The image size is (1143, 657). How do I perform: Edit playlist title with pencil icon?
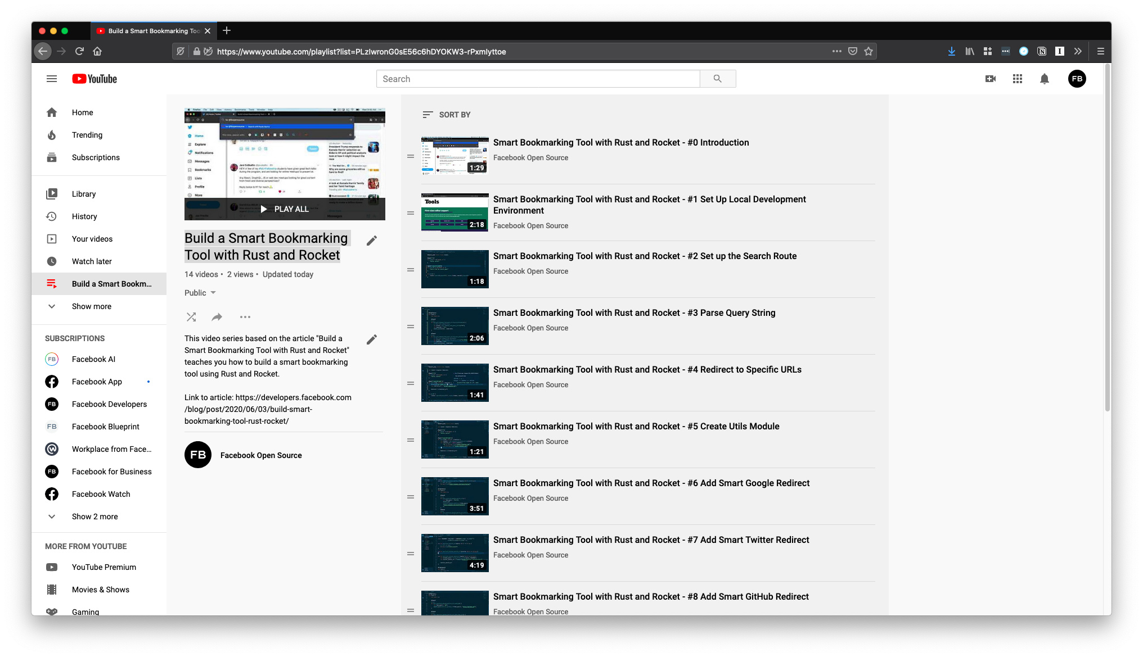click(x=372, y=241)
